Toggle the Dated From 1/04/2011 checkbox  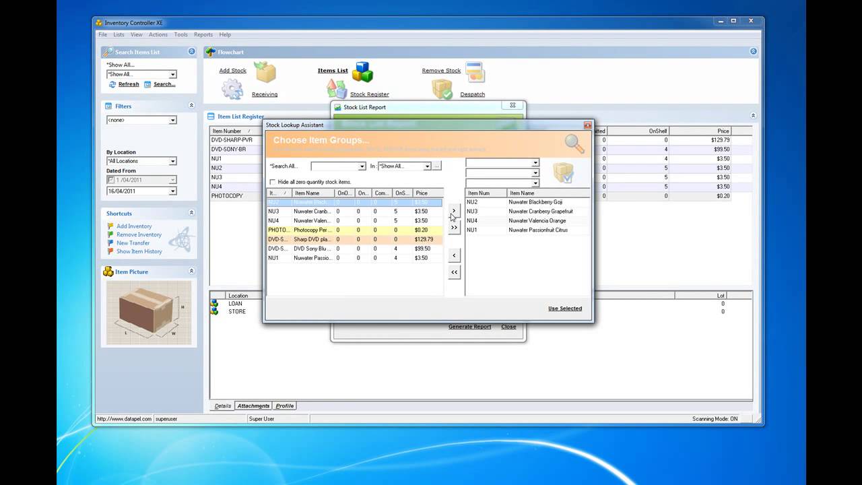(110, 181)
